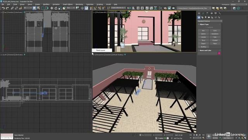Open the project path dropdown
248x140 pixels.
pos(194,8)
